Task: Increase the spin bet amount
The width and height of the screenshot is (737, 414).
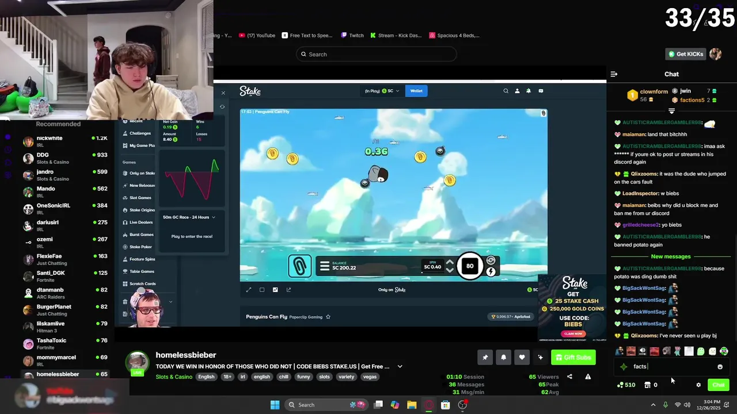Action: [450, 262]
